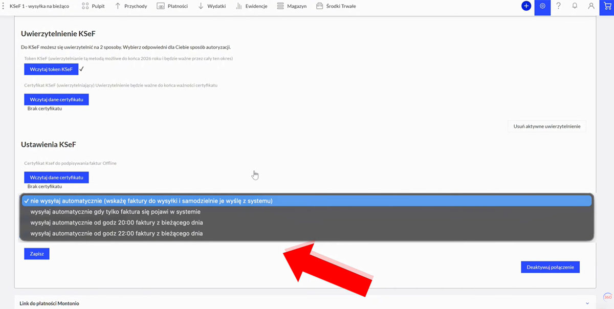Click the three-dot menu beside company name

pos(4,6)
